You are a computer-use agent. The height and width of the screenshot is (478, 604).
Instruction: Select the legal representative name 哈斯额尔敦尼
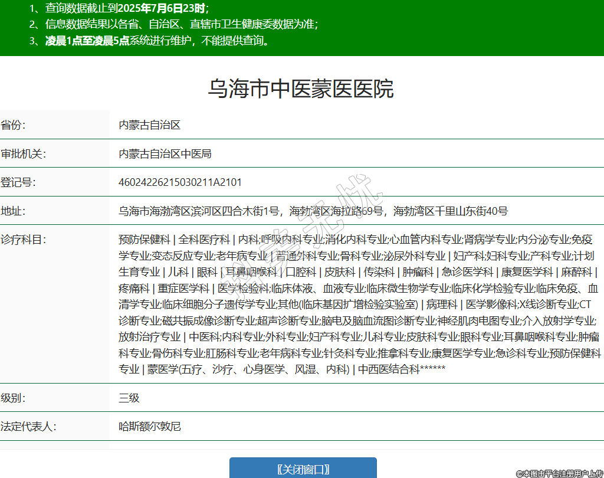click(150, 426)
